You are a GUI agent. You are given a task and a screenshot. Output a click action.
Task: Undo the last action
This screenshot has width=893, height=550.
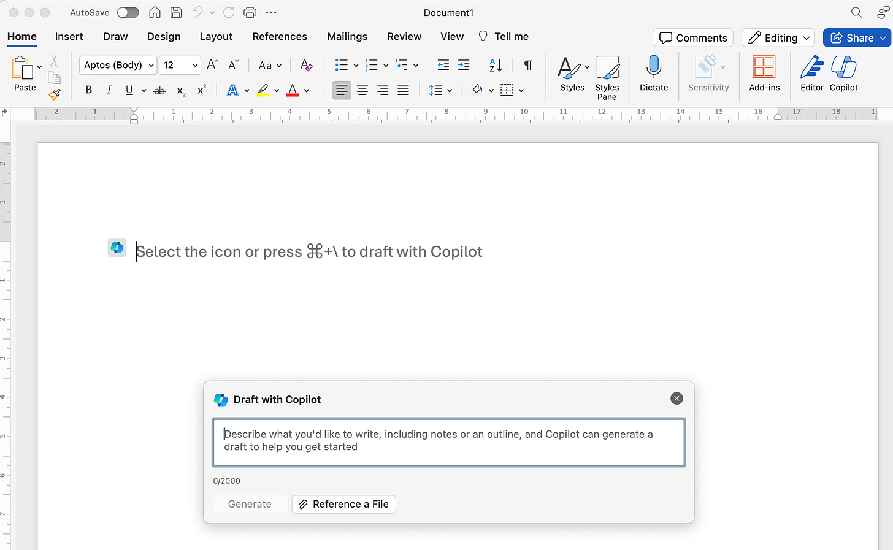pyautogui.click(x=197, y=12)
